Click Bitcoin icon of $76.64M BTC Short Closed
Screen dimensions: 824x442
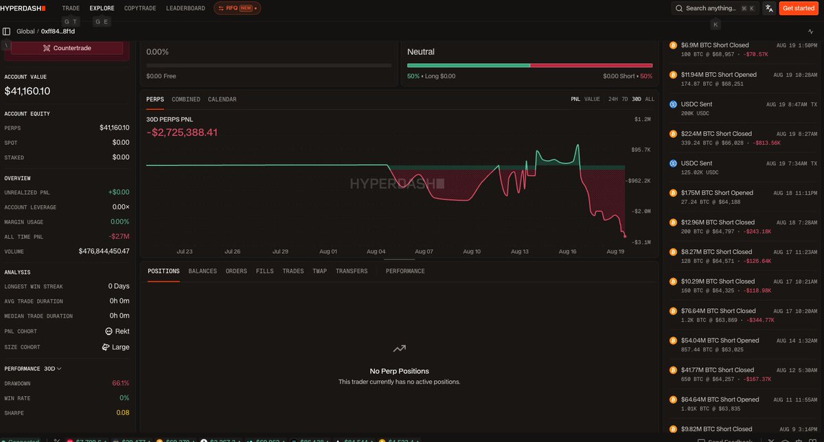673,311
